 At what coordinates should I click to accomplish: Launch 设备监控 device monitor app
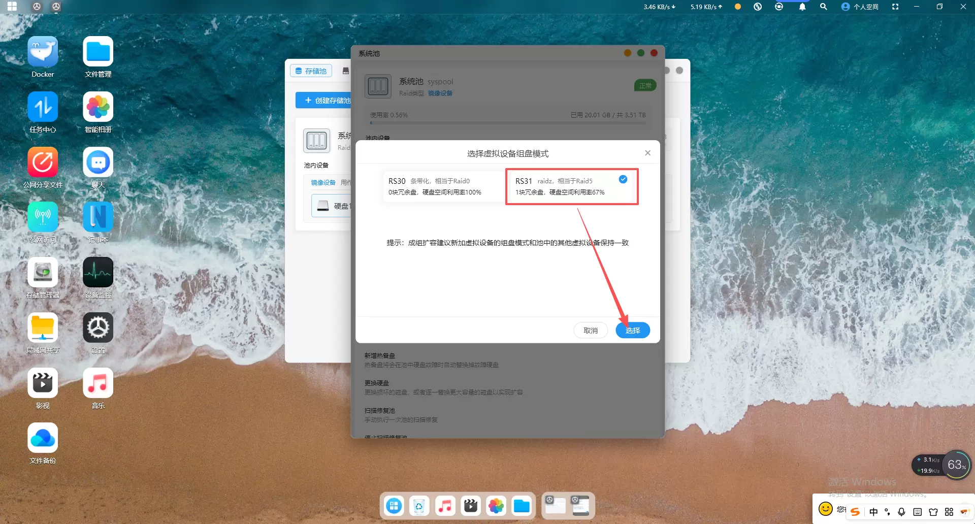point(98,273)
